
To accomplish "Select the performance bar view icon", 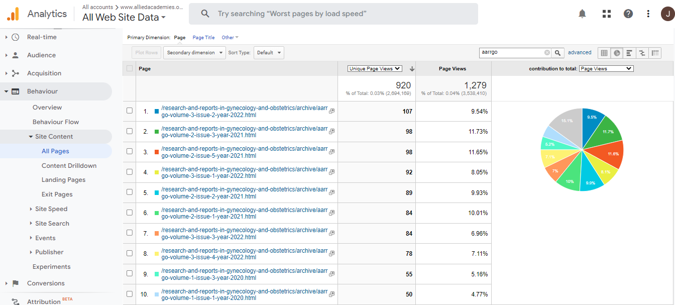I will [x=629, y=53].
